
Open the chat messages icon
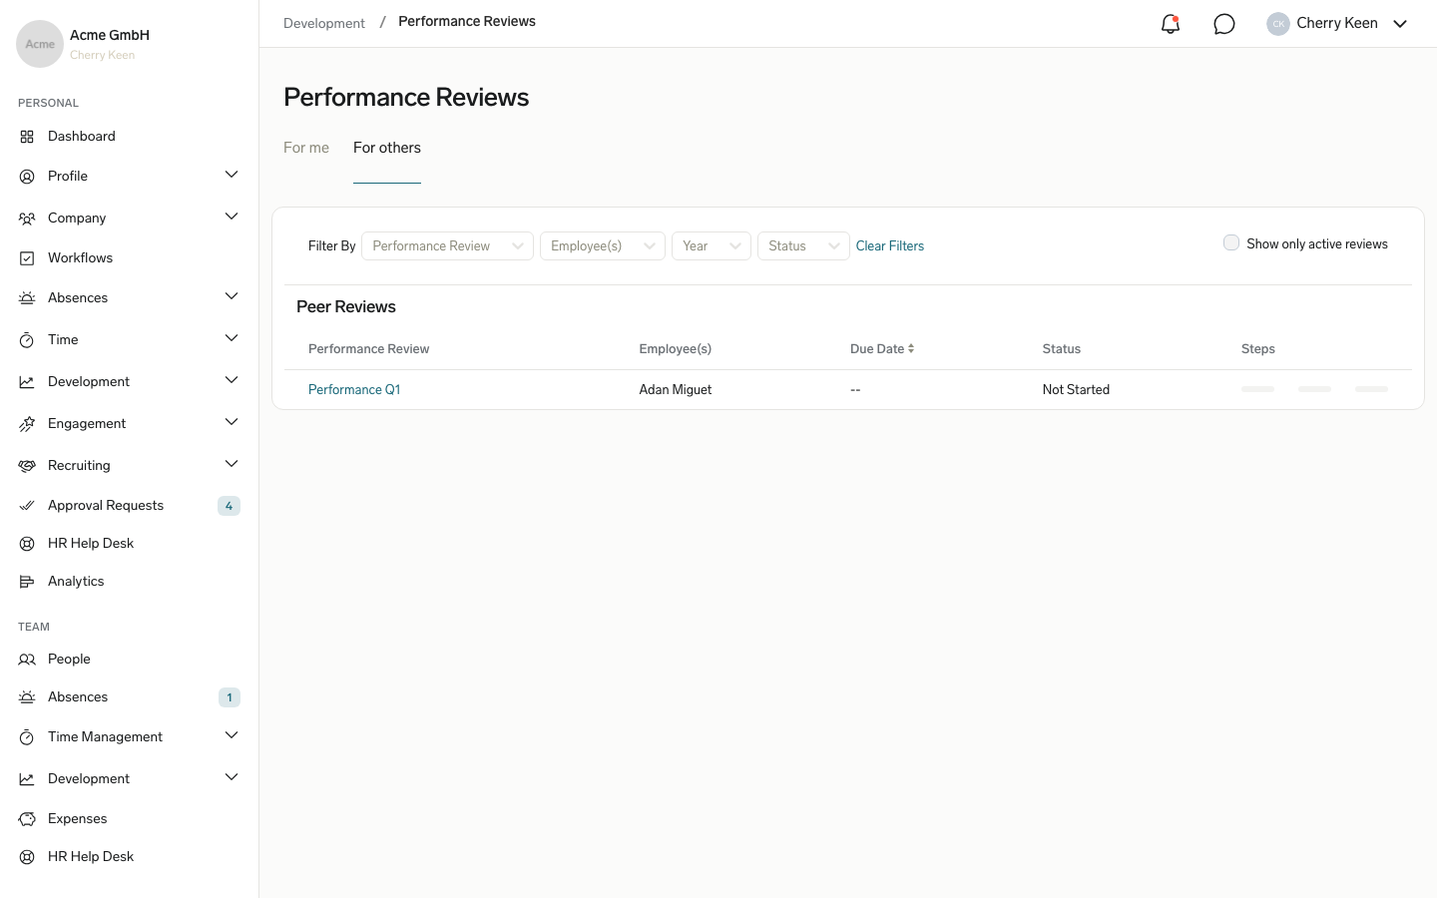[1224, 24]
